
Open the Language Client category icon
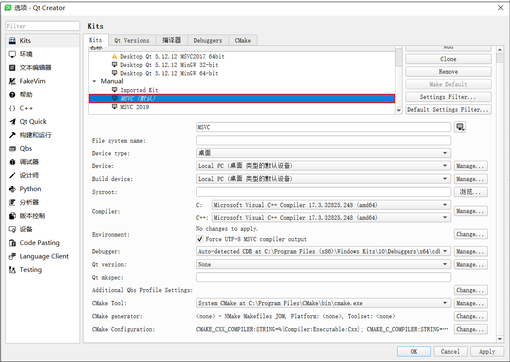coord(12,256)
